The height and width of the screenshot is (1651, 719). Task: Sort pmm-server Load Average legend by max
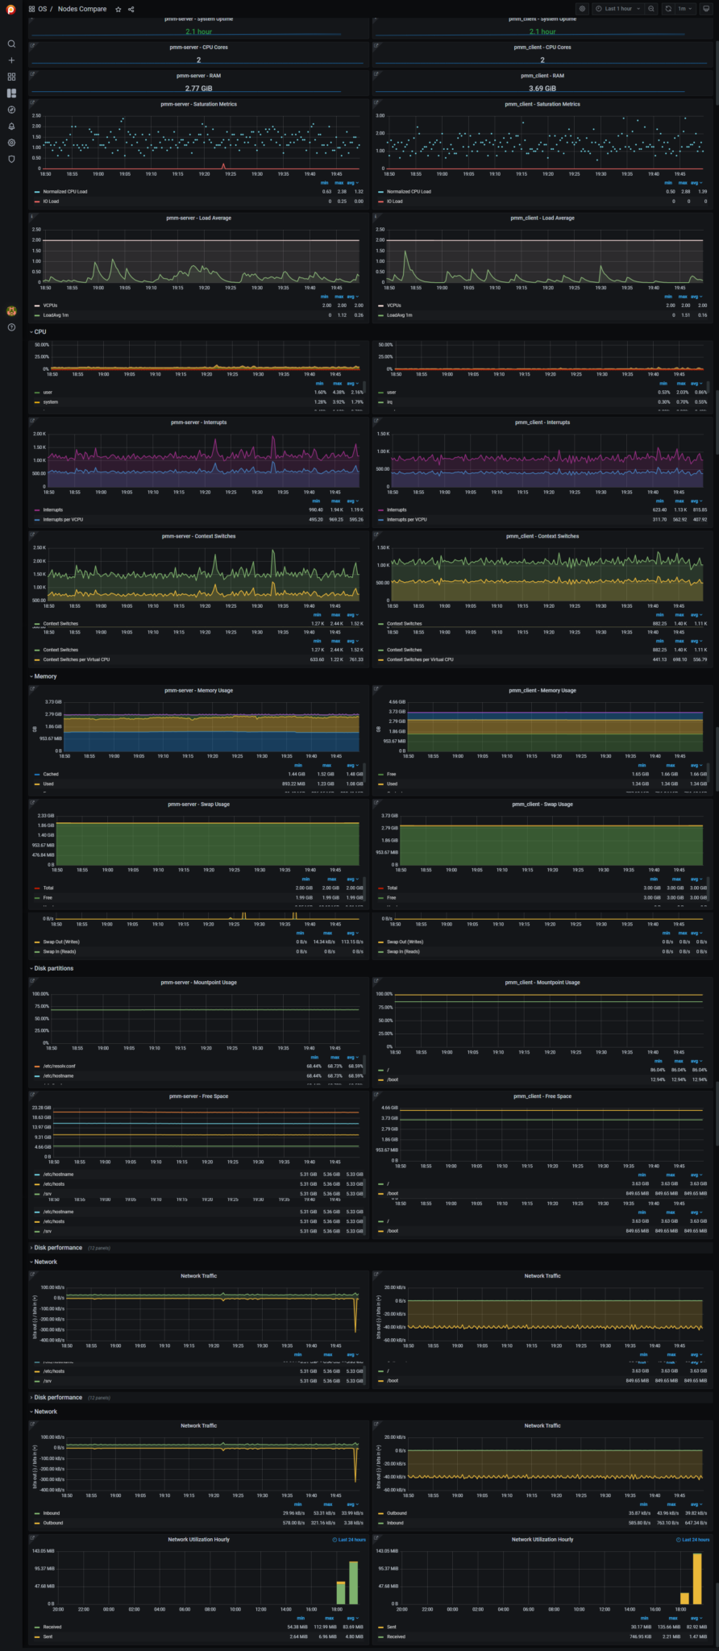pyautogui.click(x=339, y=297)
